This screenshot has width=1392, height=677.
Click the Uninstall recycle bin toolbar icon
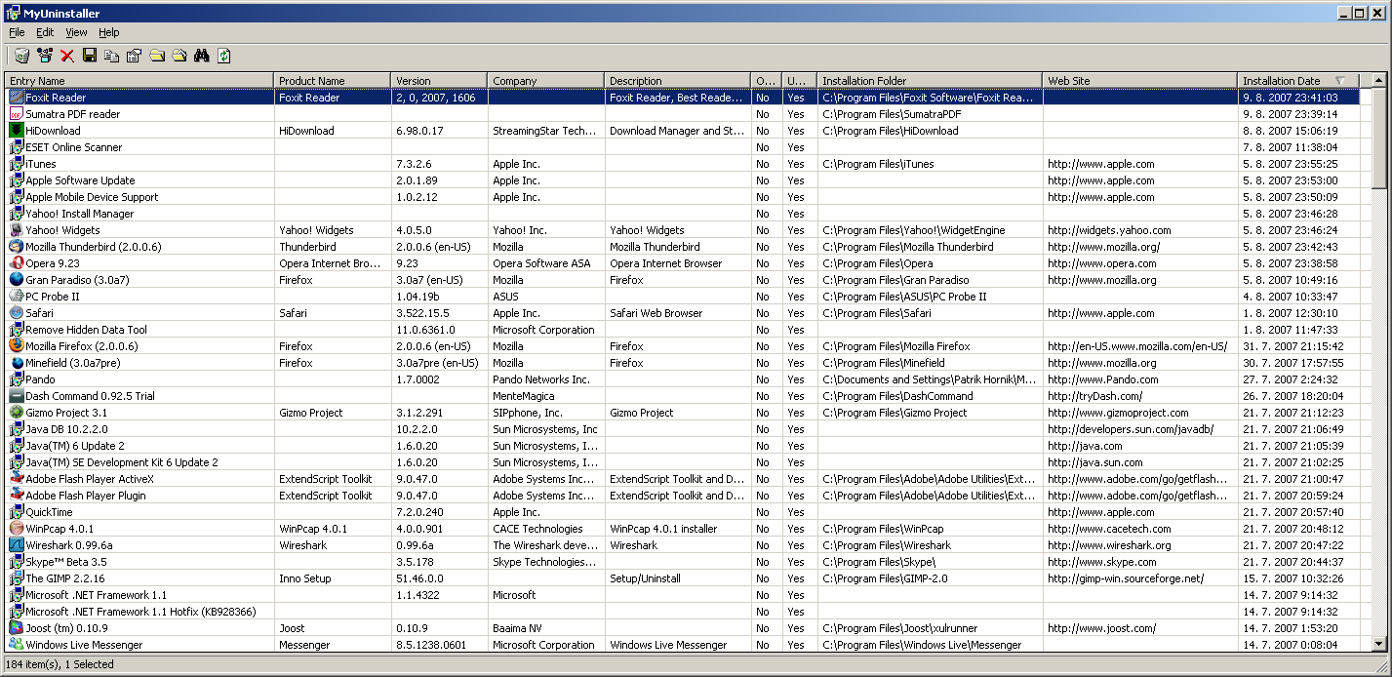[21, 56]
